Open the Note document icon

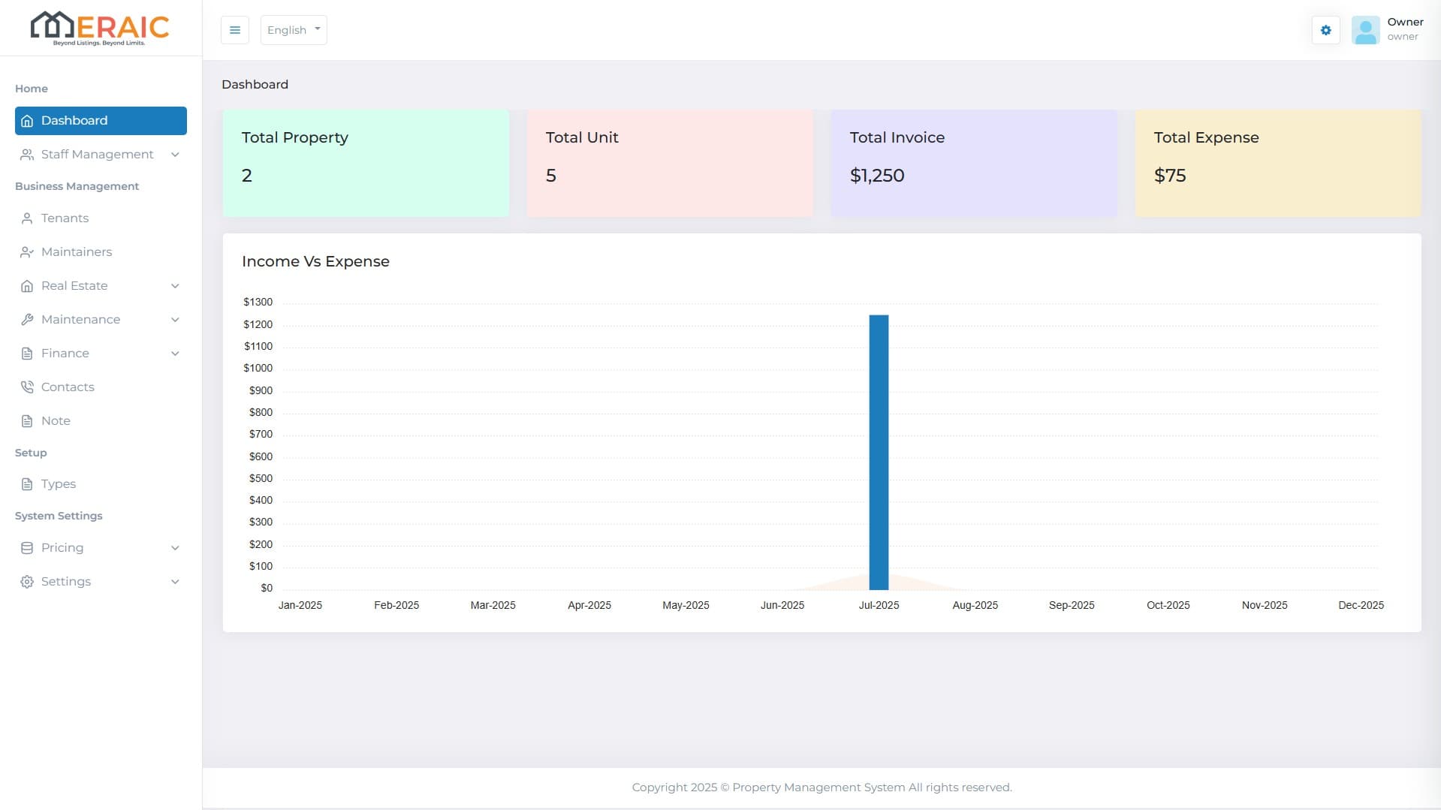coord(27,420)
